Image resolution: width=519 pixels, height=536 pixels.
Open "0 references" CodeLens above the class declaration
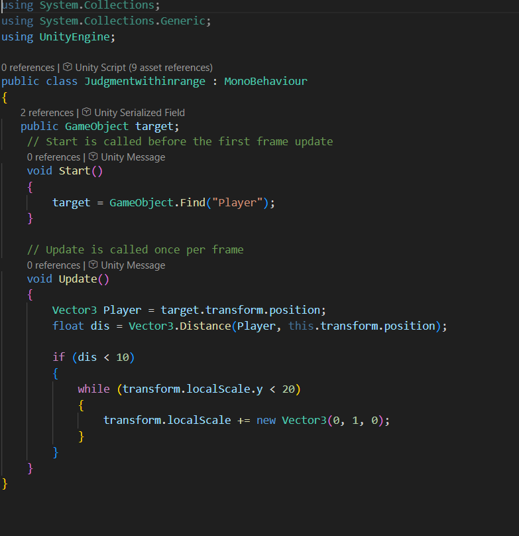click(x=28, y=68)
